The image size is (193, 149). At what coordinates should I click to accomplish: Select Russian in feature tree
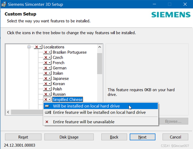coord(59,94)
